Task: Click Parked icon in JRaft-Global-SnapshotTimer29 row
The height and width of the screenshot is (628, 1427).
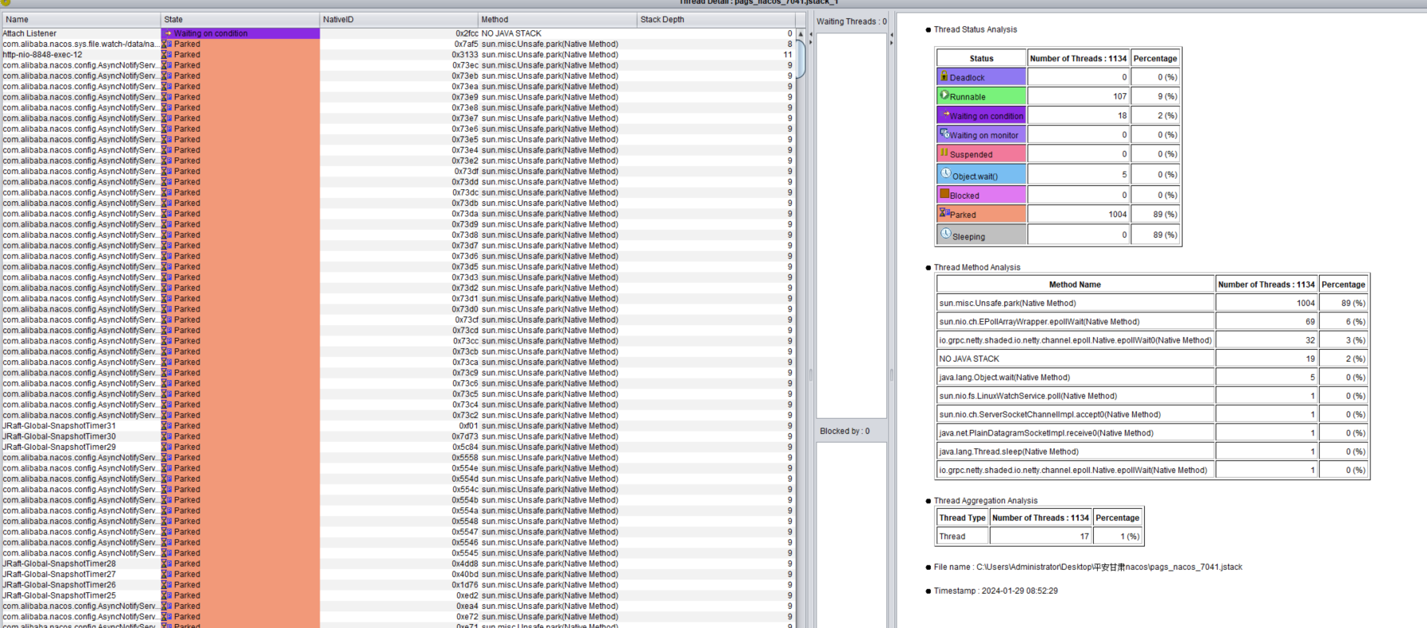Action: tap(167, 447)
